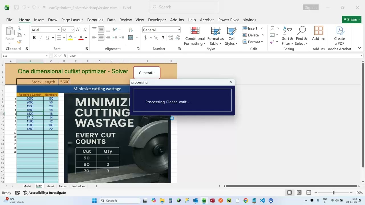Click the Add-ins ribbon icon
Viewport: 365px width, 205px height.
319,34
